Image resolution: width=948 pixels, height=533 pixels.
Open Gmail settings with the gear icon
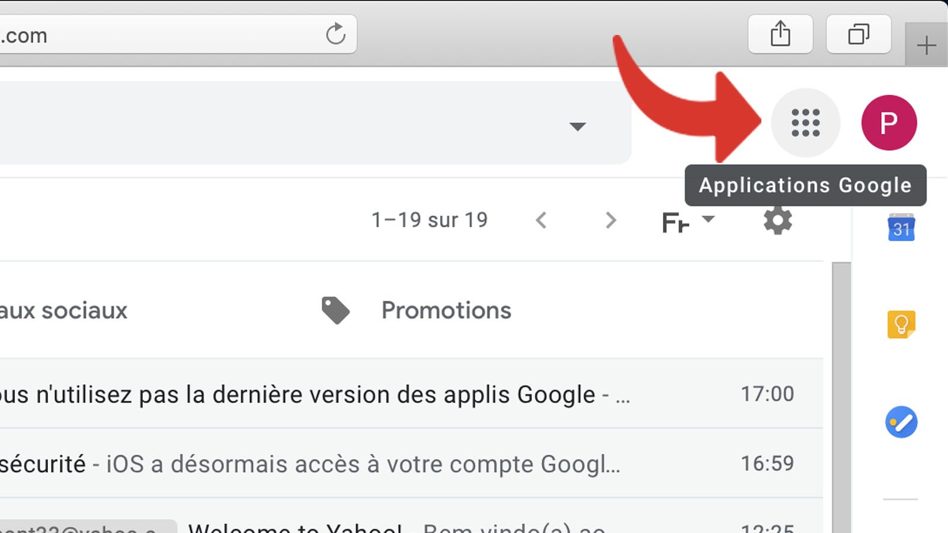tap(778, 220)
